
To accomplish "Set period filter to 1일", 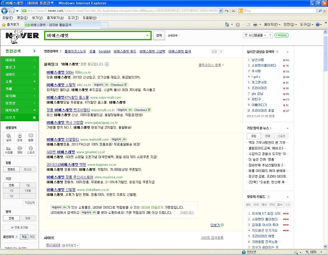I will 28,185.
